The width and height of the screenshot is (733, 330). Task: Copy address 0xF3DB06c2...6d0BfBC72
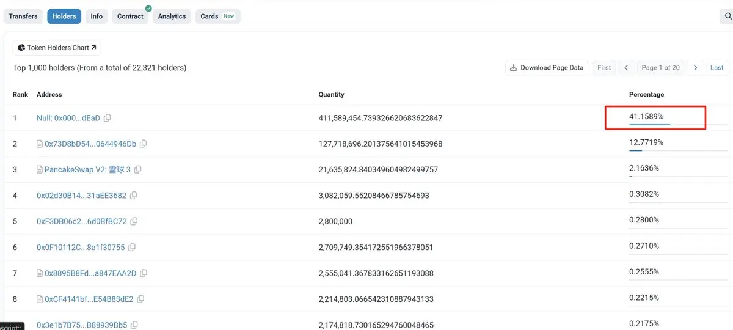tap(134, 221)
